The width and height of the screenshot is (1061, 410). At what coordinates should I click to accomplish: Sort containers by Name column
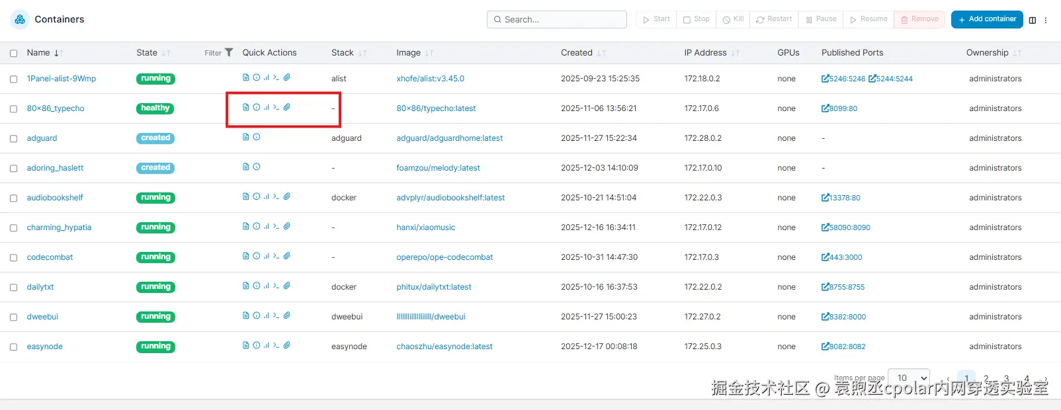click(44, 53)
